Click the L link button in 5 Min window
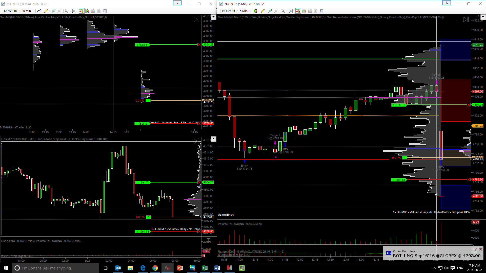Viewport: 486px width, 273px height. pyautogui.click(x=447, y=3)
